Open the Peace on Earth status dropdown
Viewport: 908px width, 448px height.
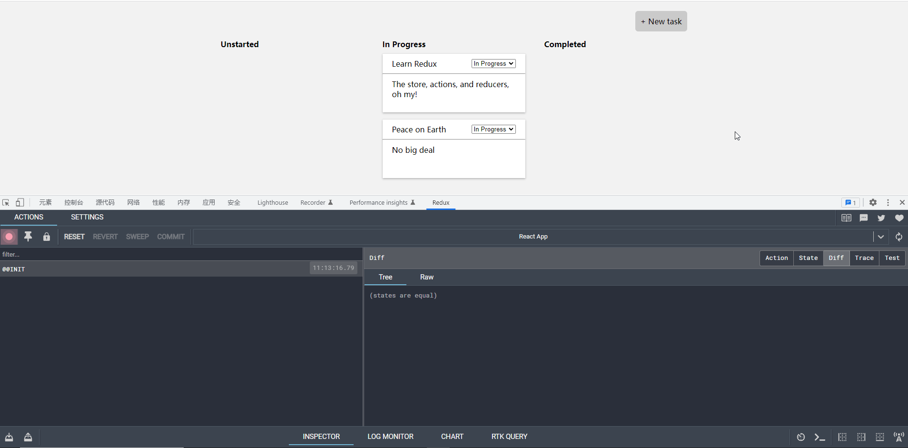tap(493, 129)
